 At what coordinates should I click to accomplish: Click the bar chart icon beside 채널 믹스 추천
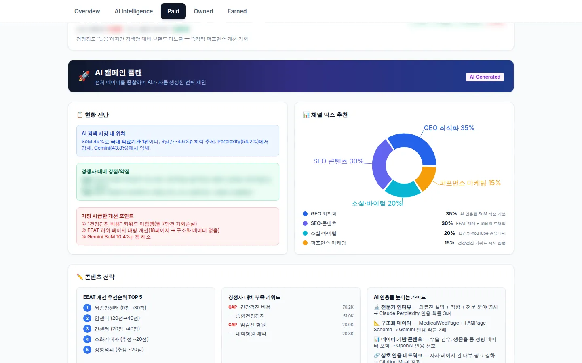pyautogui.click(x=306, y=115)
